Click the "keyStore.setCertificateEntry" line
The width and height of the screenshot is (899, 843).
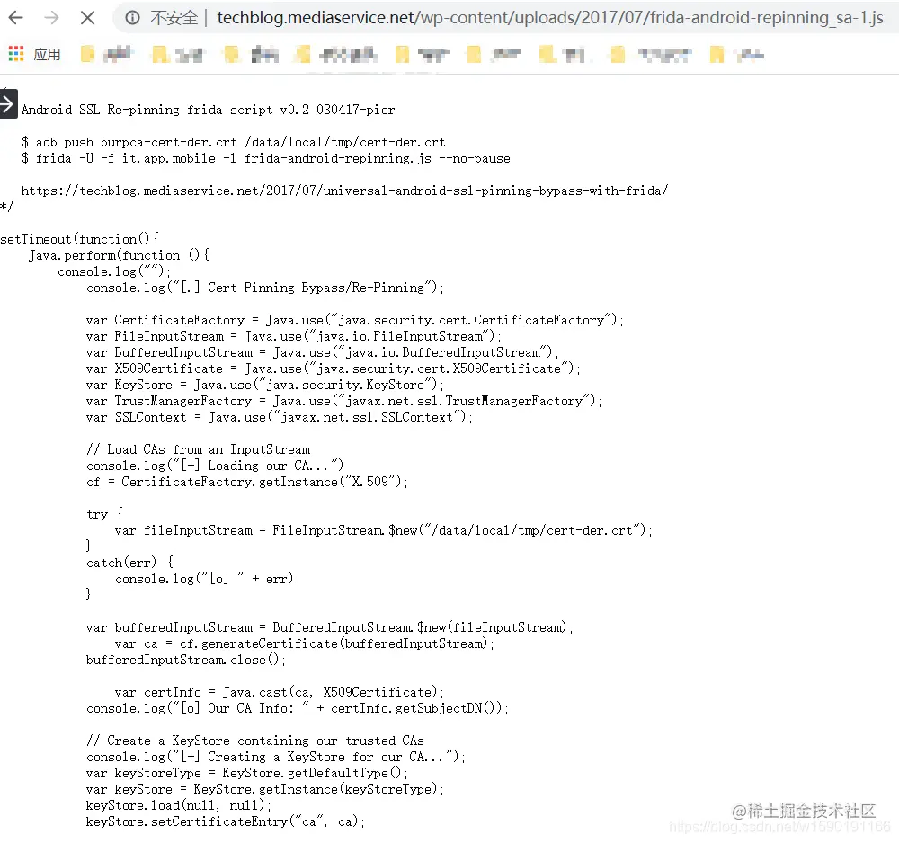coord(226,821)
